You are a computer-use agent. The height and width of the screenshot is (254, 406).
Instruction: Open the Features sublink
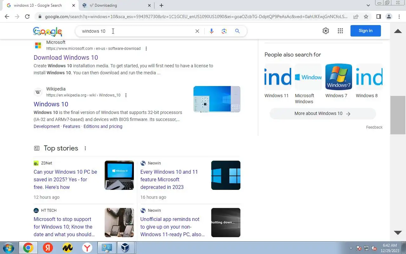click(71, 126)
